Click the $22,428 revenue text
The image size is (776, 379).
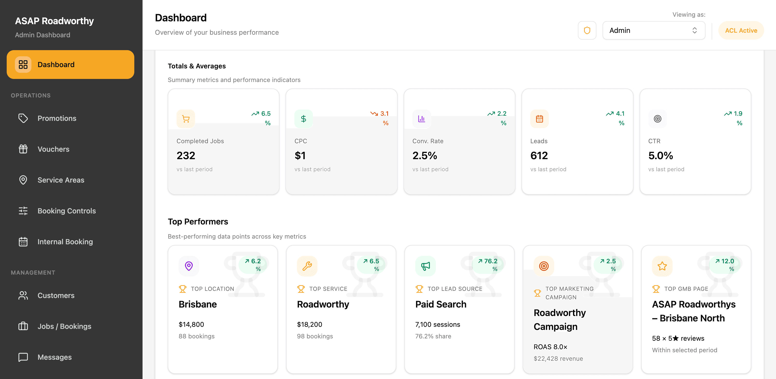point(558,358)
